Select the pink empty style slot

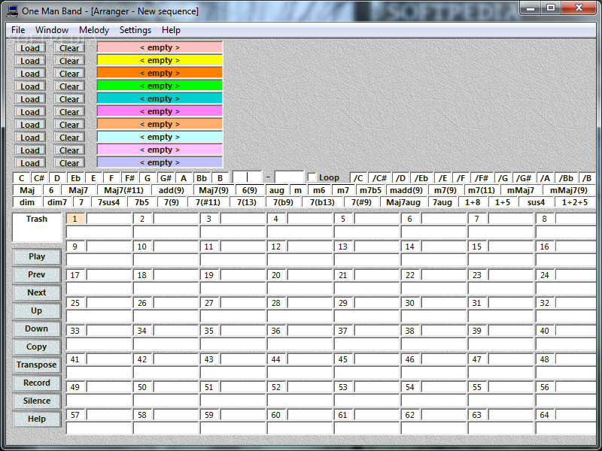tap(160, 47)
